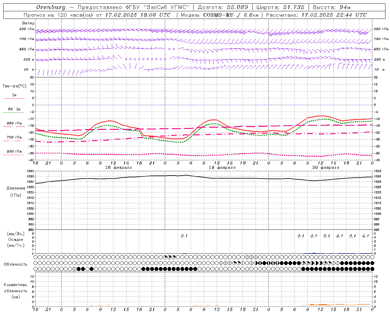Click the Давление pressure panel label
Viewport: 390px width, 312px height.
point(16,188)
